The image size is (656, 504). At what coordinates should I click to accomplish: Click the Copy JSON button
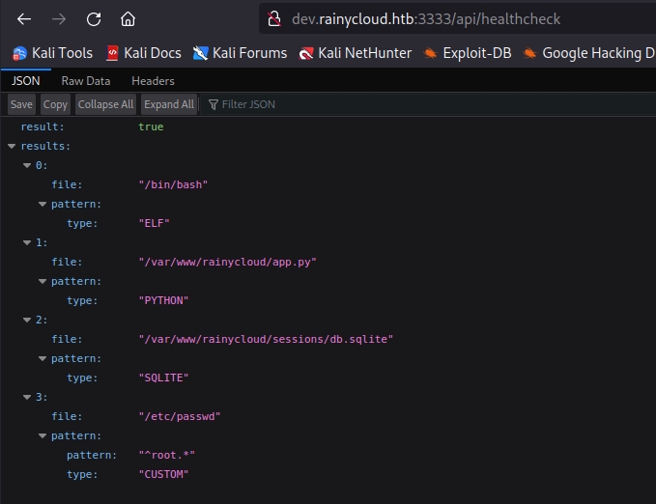point(56,104)
